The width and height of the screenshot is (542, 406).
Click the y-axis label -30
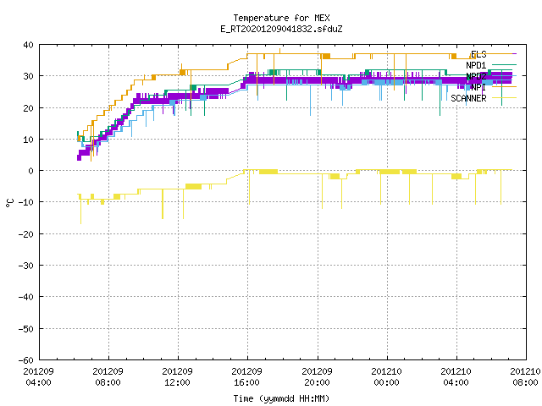pos(26,266)
